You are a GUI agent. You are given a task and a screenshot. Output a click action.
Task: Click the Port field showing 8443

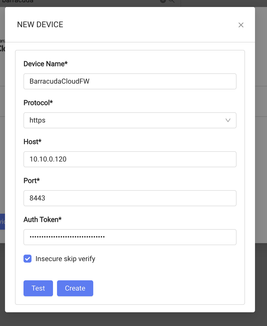point(130,198)
